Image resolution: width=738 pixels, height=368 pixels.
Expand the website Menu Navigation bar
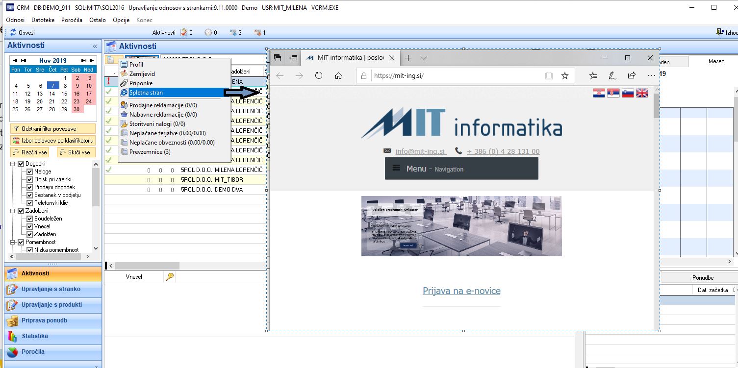coord(461,169)
